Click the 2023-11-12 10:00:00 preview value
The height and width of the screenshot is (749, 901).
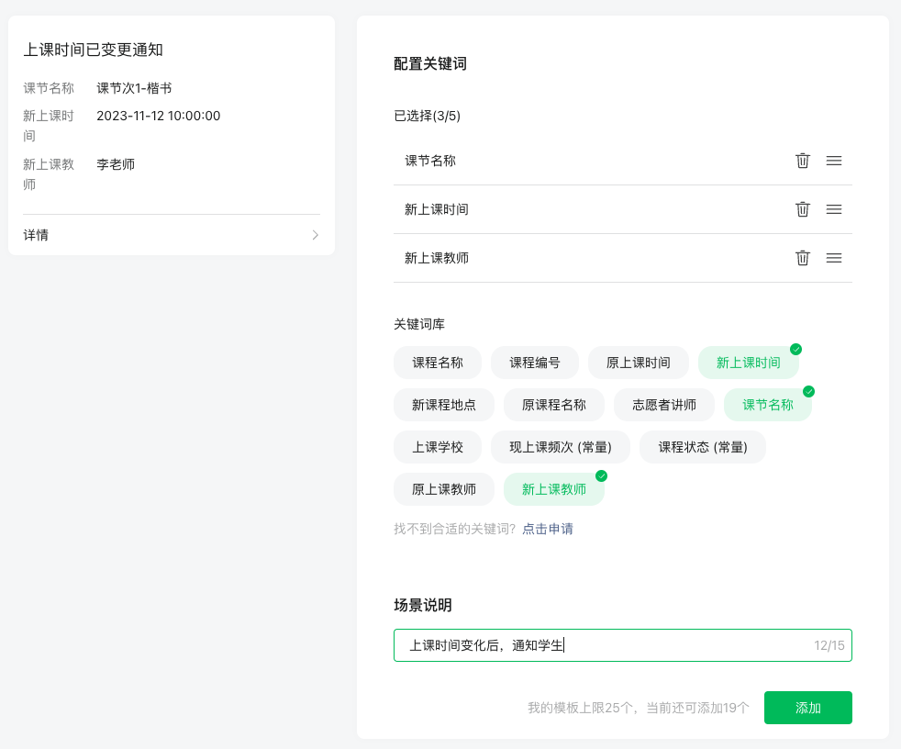tap(159, 116)
